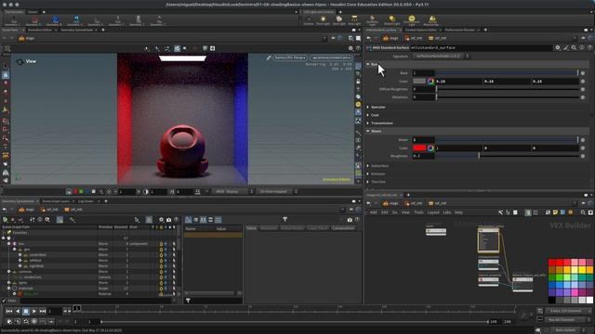Open the Sheen color picker wheel

430,148
